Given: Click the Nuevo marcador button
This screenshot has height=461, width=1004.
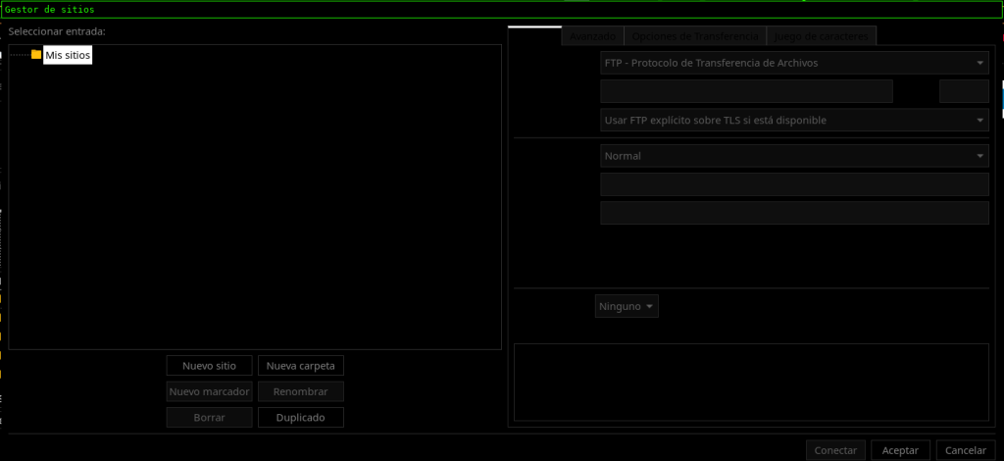Looking at the screenshot, I should coord(209,391).
